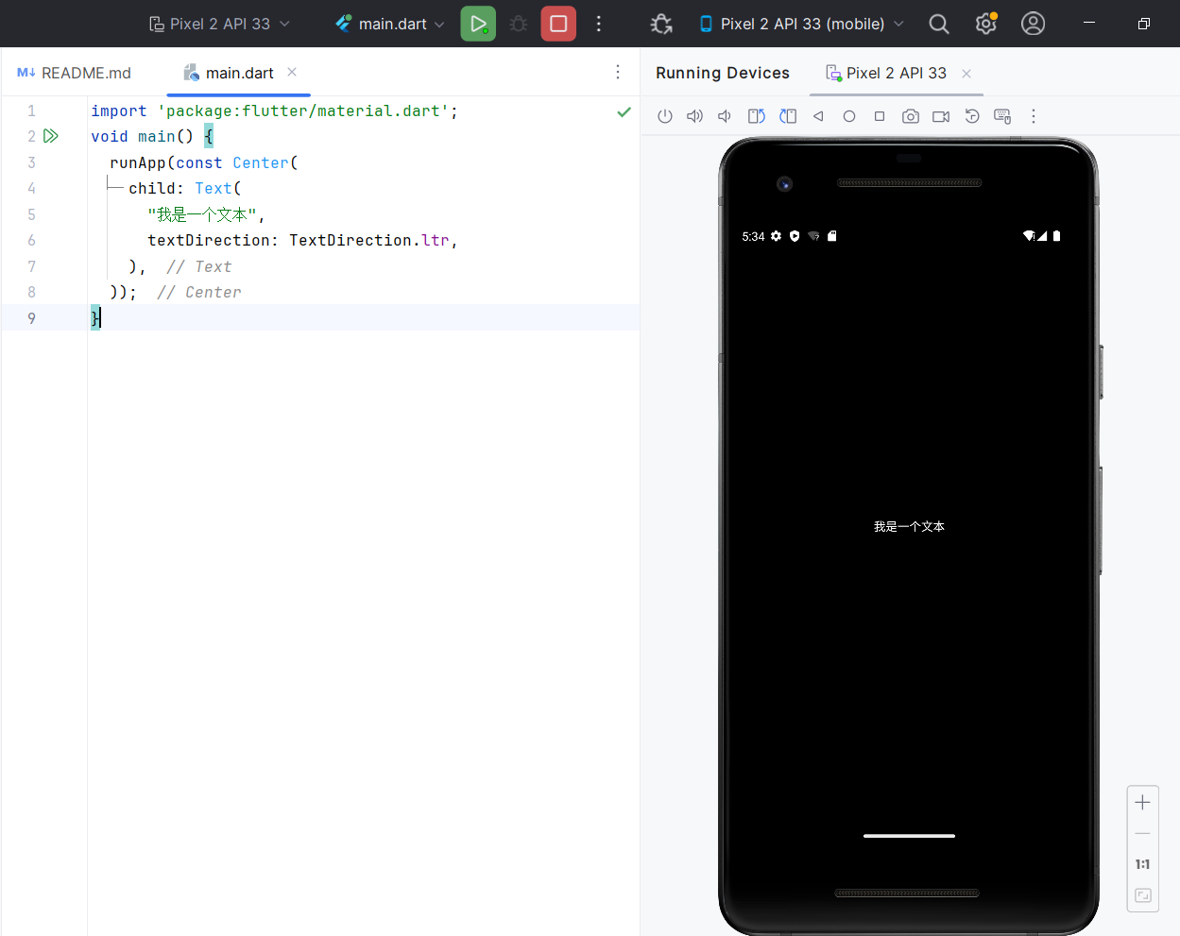Click the Running Devices panel title

coord(723,73)
